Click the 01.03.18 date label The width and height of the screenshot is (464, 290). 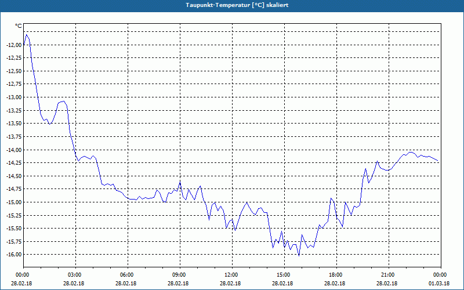[439, 284]
